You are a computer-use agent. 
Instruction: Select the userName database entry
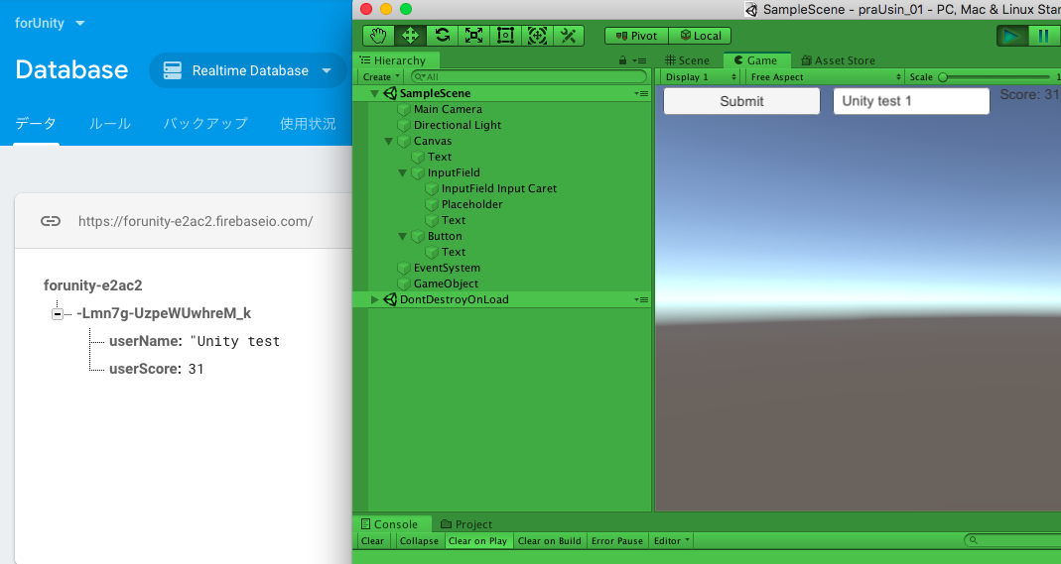(195, 341)
